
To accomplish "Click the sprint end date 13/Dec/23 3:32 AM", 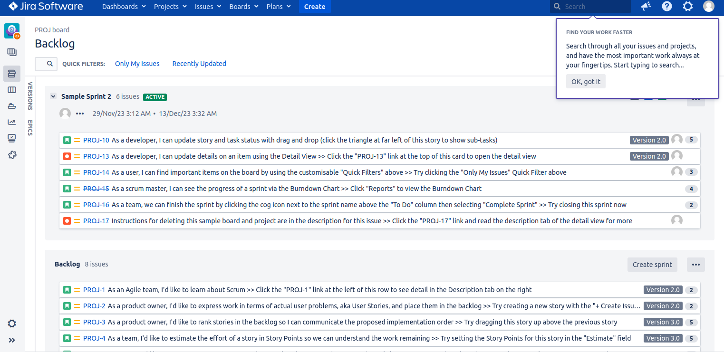I will (188, 114).
